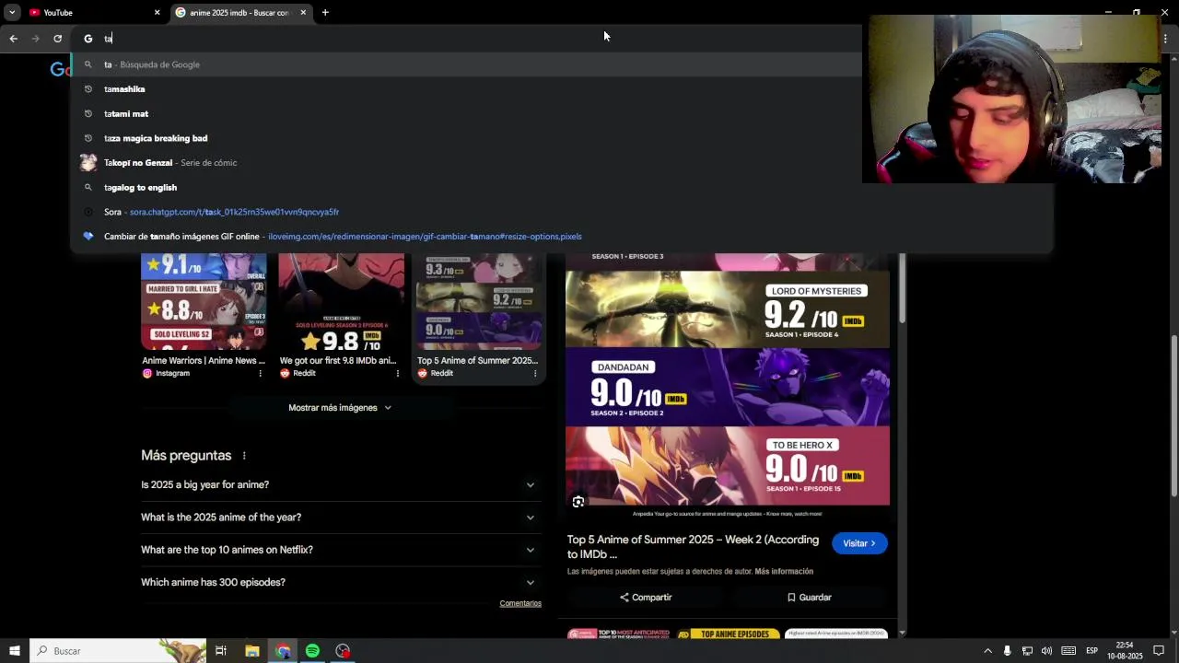
Task: Open Top 5 Anime of Summer thumbnail
Action: pyautogui.click(x=478, y=302)
